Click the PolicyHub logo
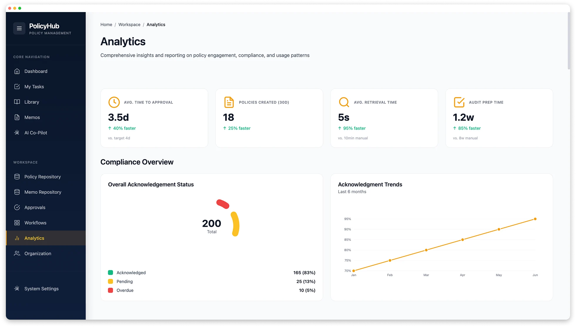The width and height of the screenshot is (576, 327). coord(44,26)
